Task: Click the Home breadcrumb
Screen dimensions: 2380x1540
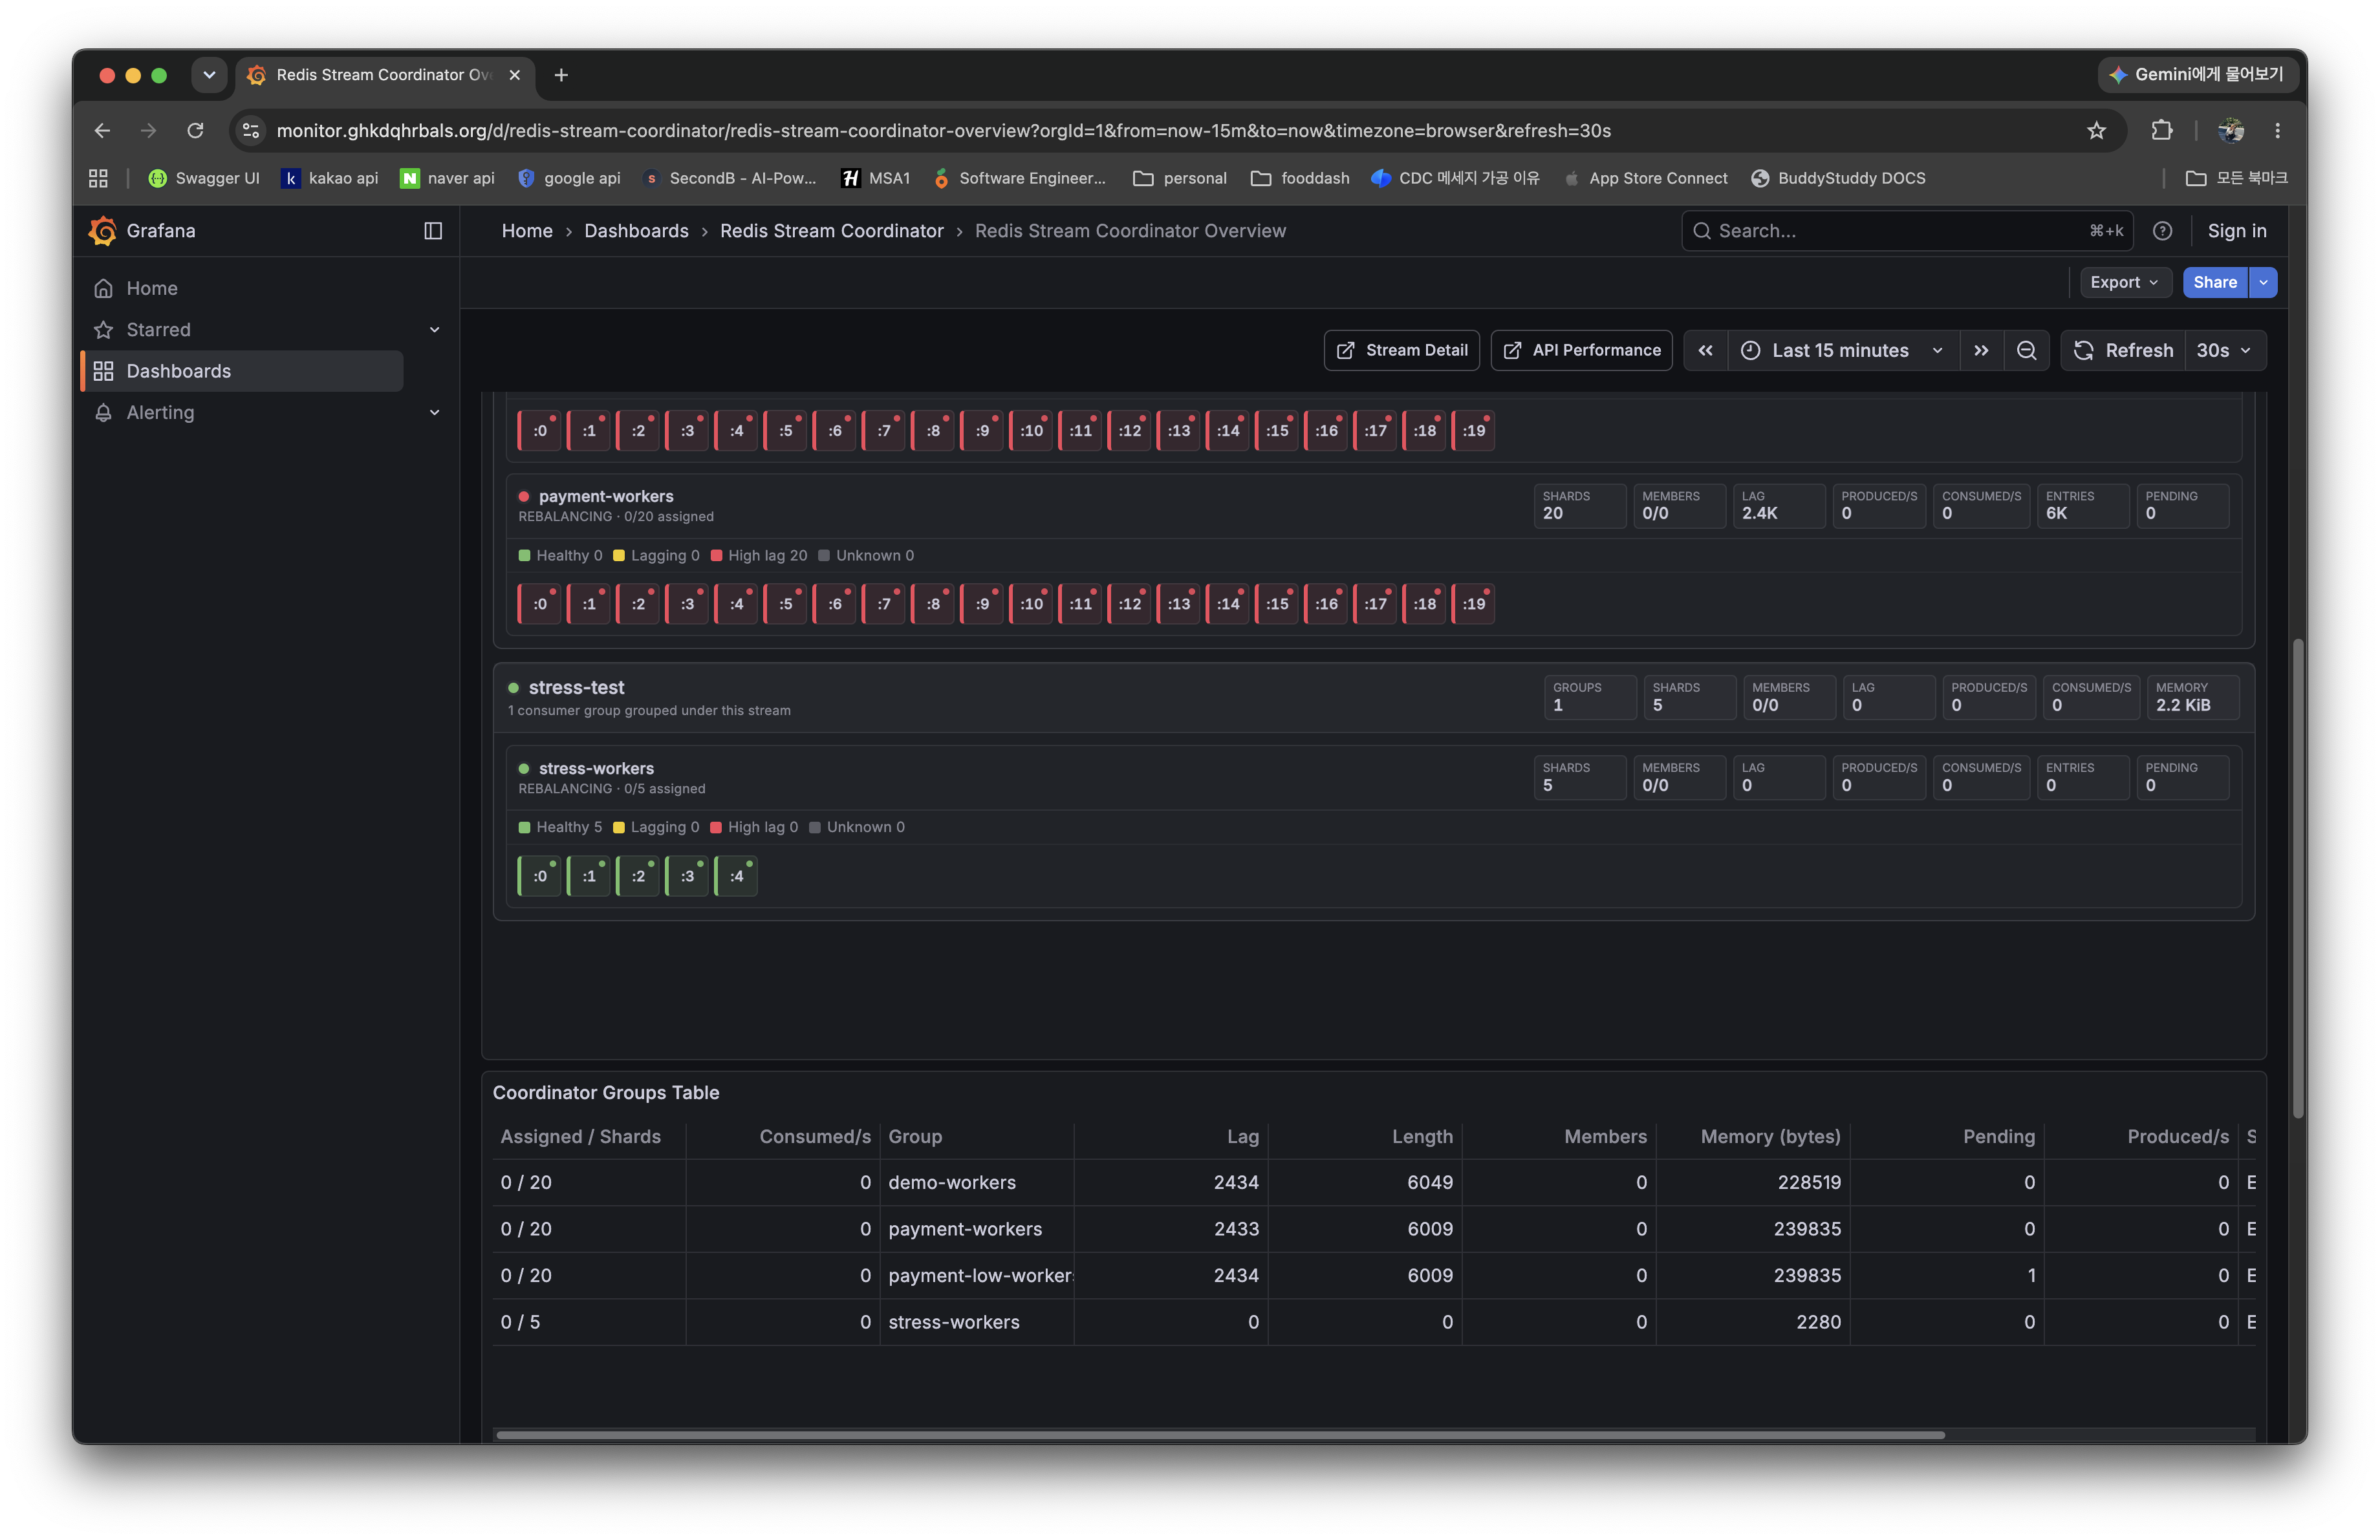Action: [x=527, y=231]
